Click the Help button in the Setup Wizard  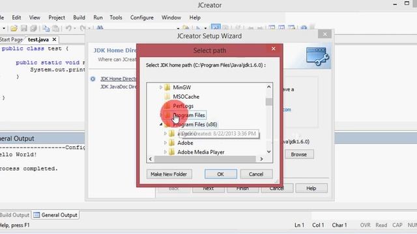[311, 188]
